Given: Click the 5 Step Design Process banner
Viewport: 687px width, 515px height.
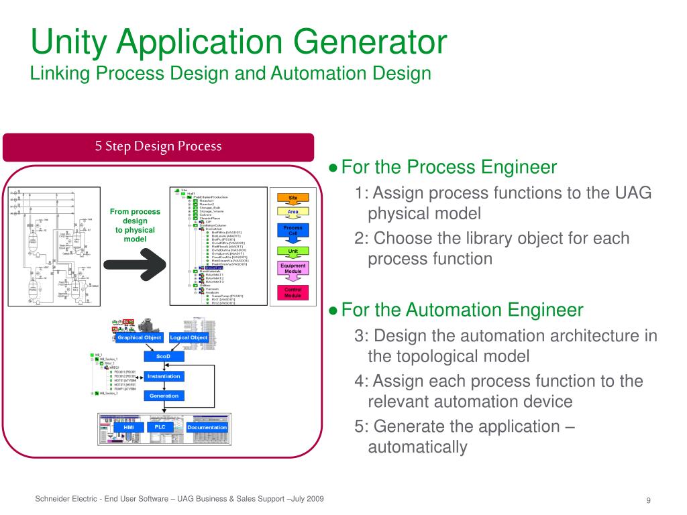Looking at the screenshot, I should (158, 147).
